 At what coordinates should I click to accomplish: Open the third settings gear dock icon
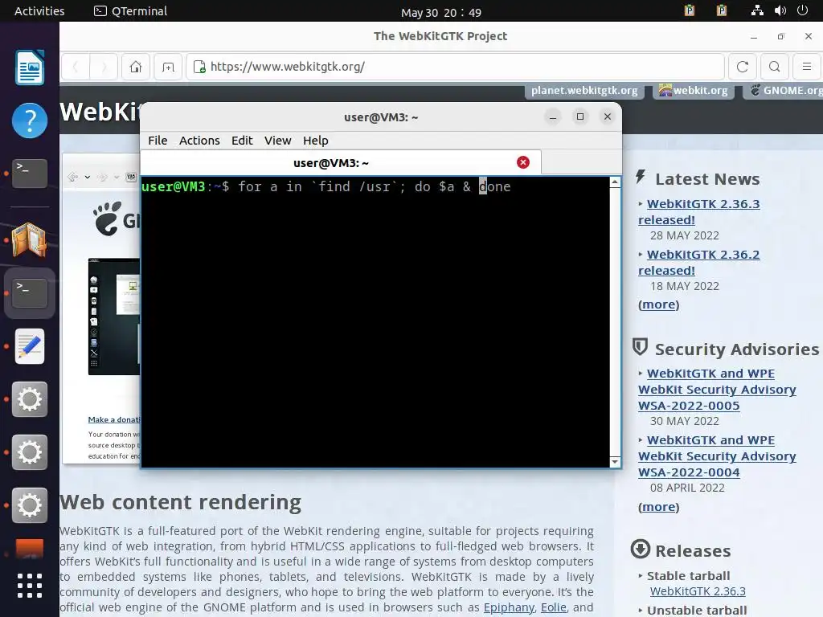(30, 505)
